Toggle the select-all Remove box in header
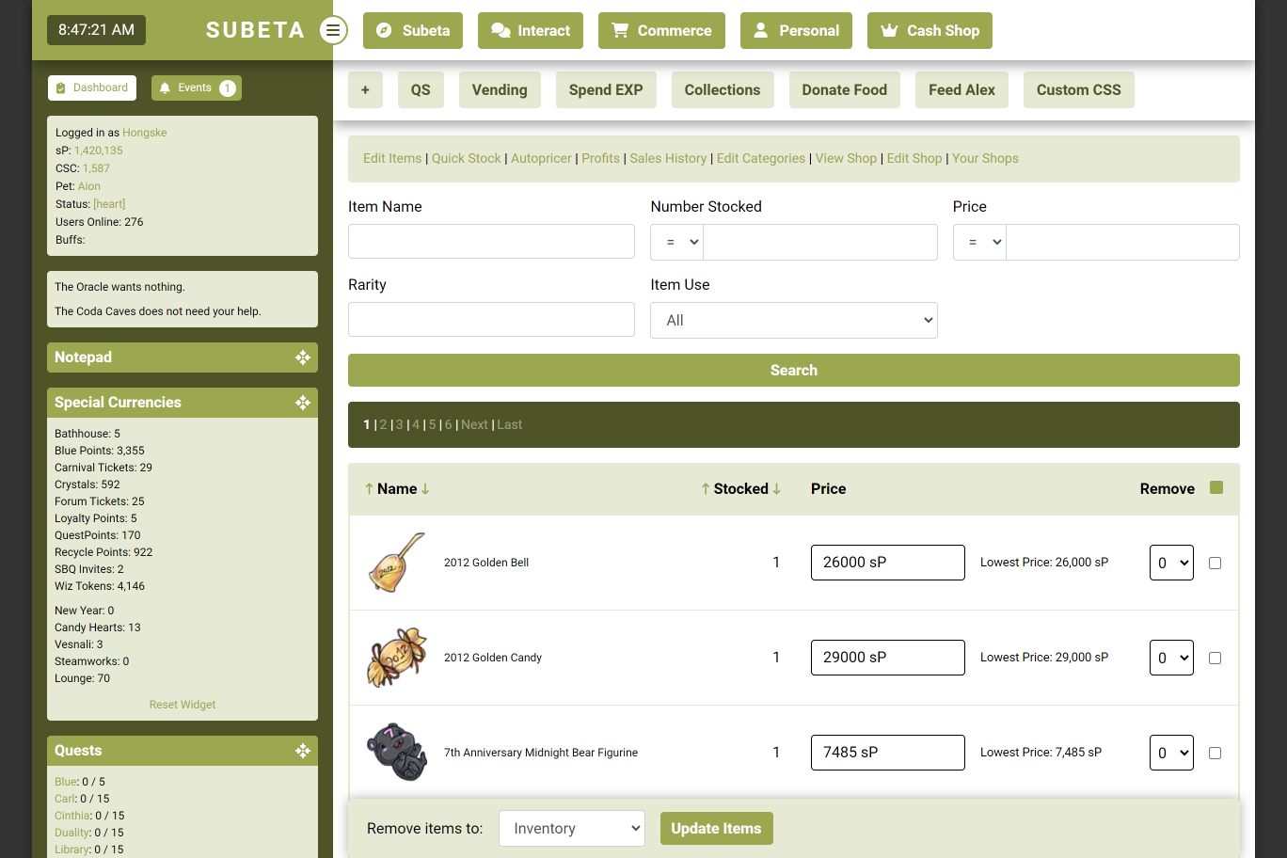 click(x=1216, y=487)
